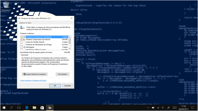Click Limpar ficheiros do sistema button
This screenshot has height=111, width=198.
[x=35, y=74]
